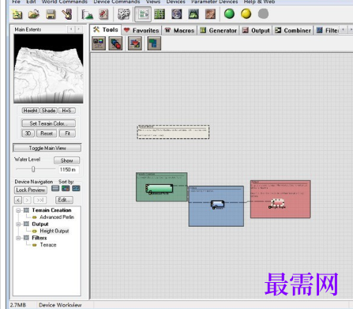Screen dimensions: 353x309
Task: Collapse the Terrain Creation tree group
Action: 18,210
